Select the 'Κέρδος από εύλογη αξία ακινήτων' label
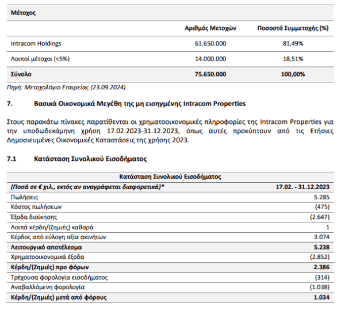 [x=58, y=237]
